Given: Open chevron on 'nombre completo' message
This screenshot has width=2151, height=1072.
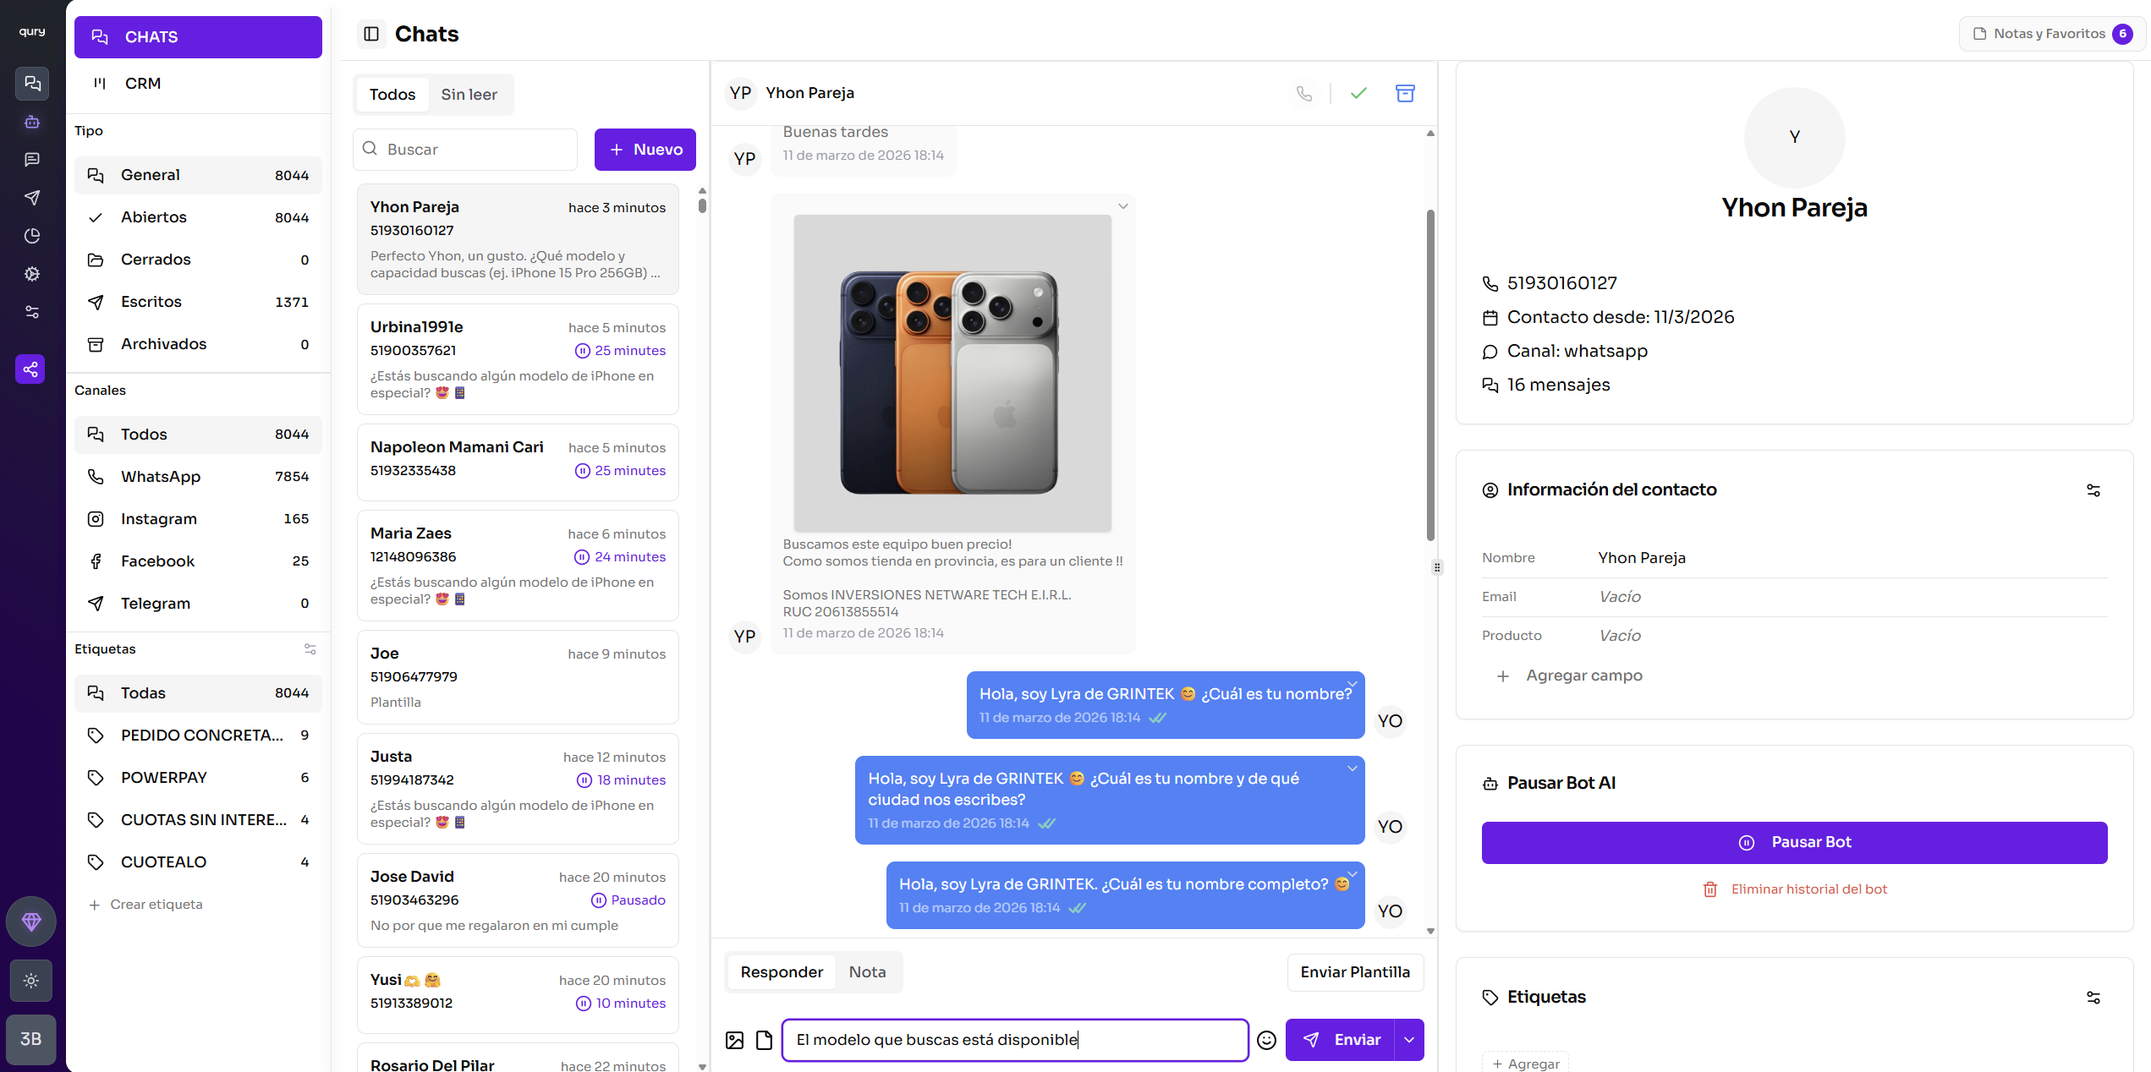Looking at the screenshot, I should coord(1353,874).
